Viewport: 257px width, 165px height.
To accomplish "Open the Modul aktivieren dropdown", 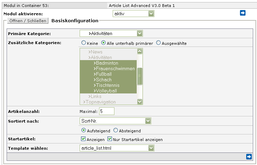I will [x=134, y=14].
